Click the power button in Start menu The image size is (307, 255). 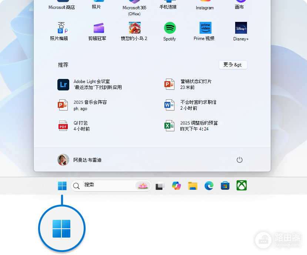click(240, 160)
